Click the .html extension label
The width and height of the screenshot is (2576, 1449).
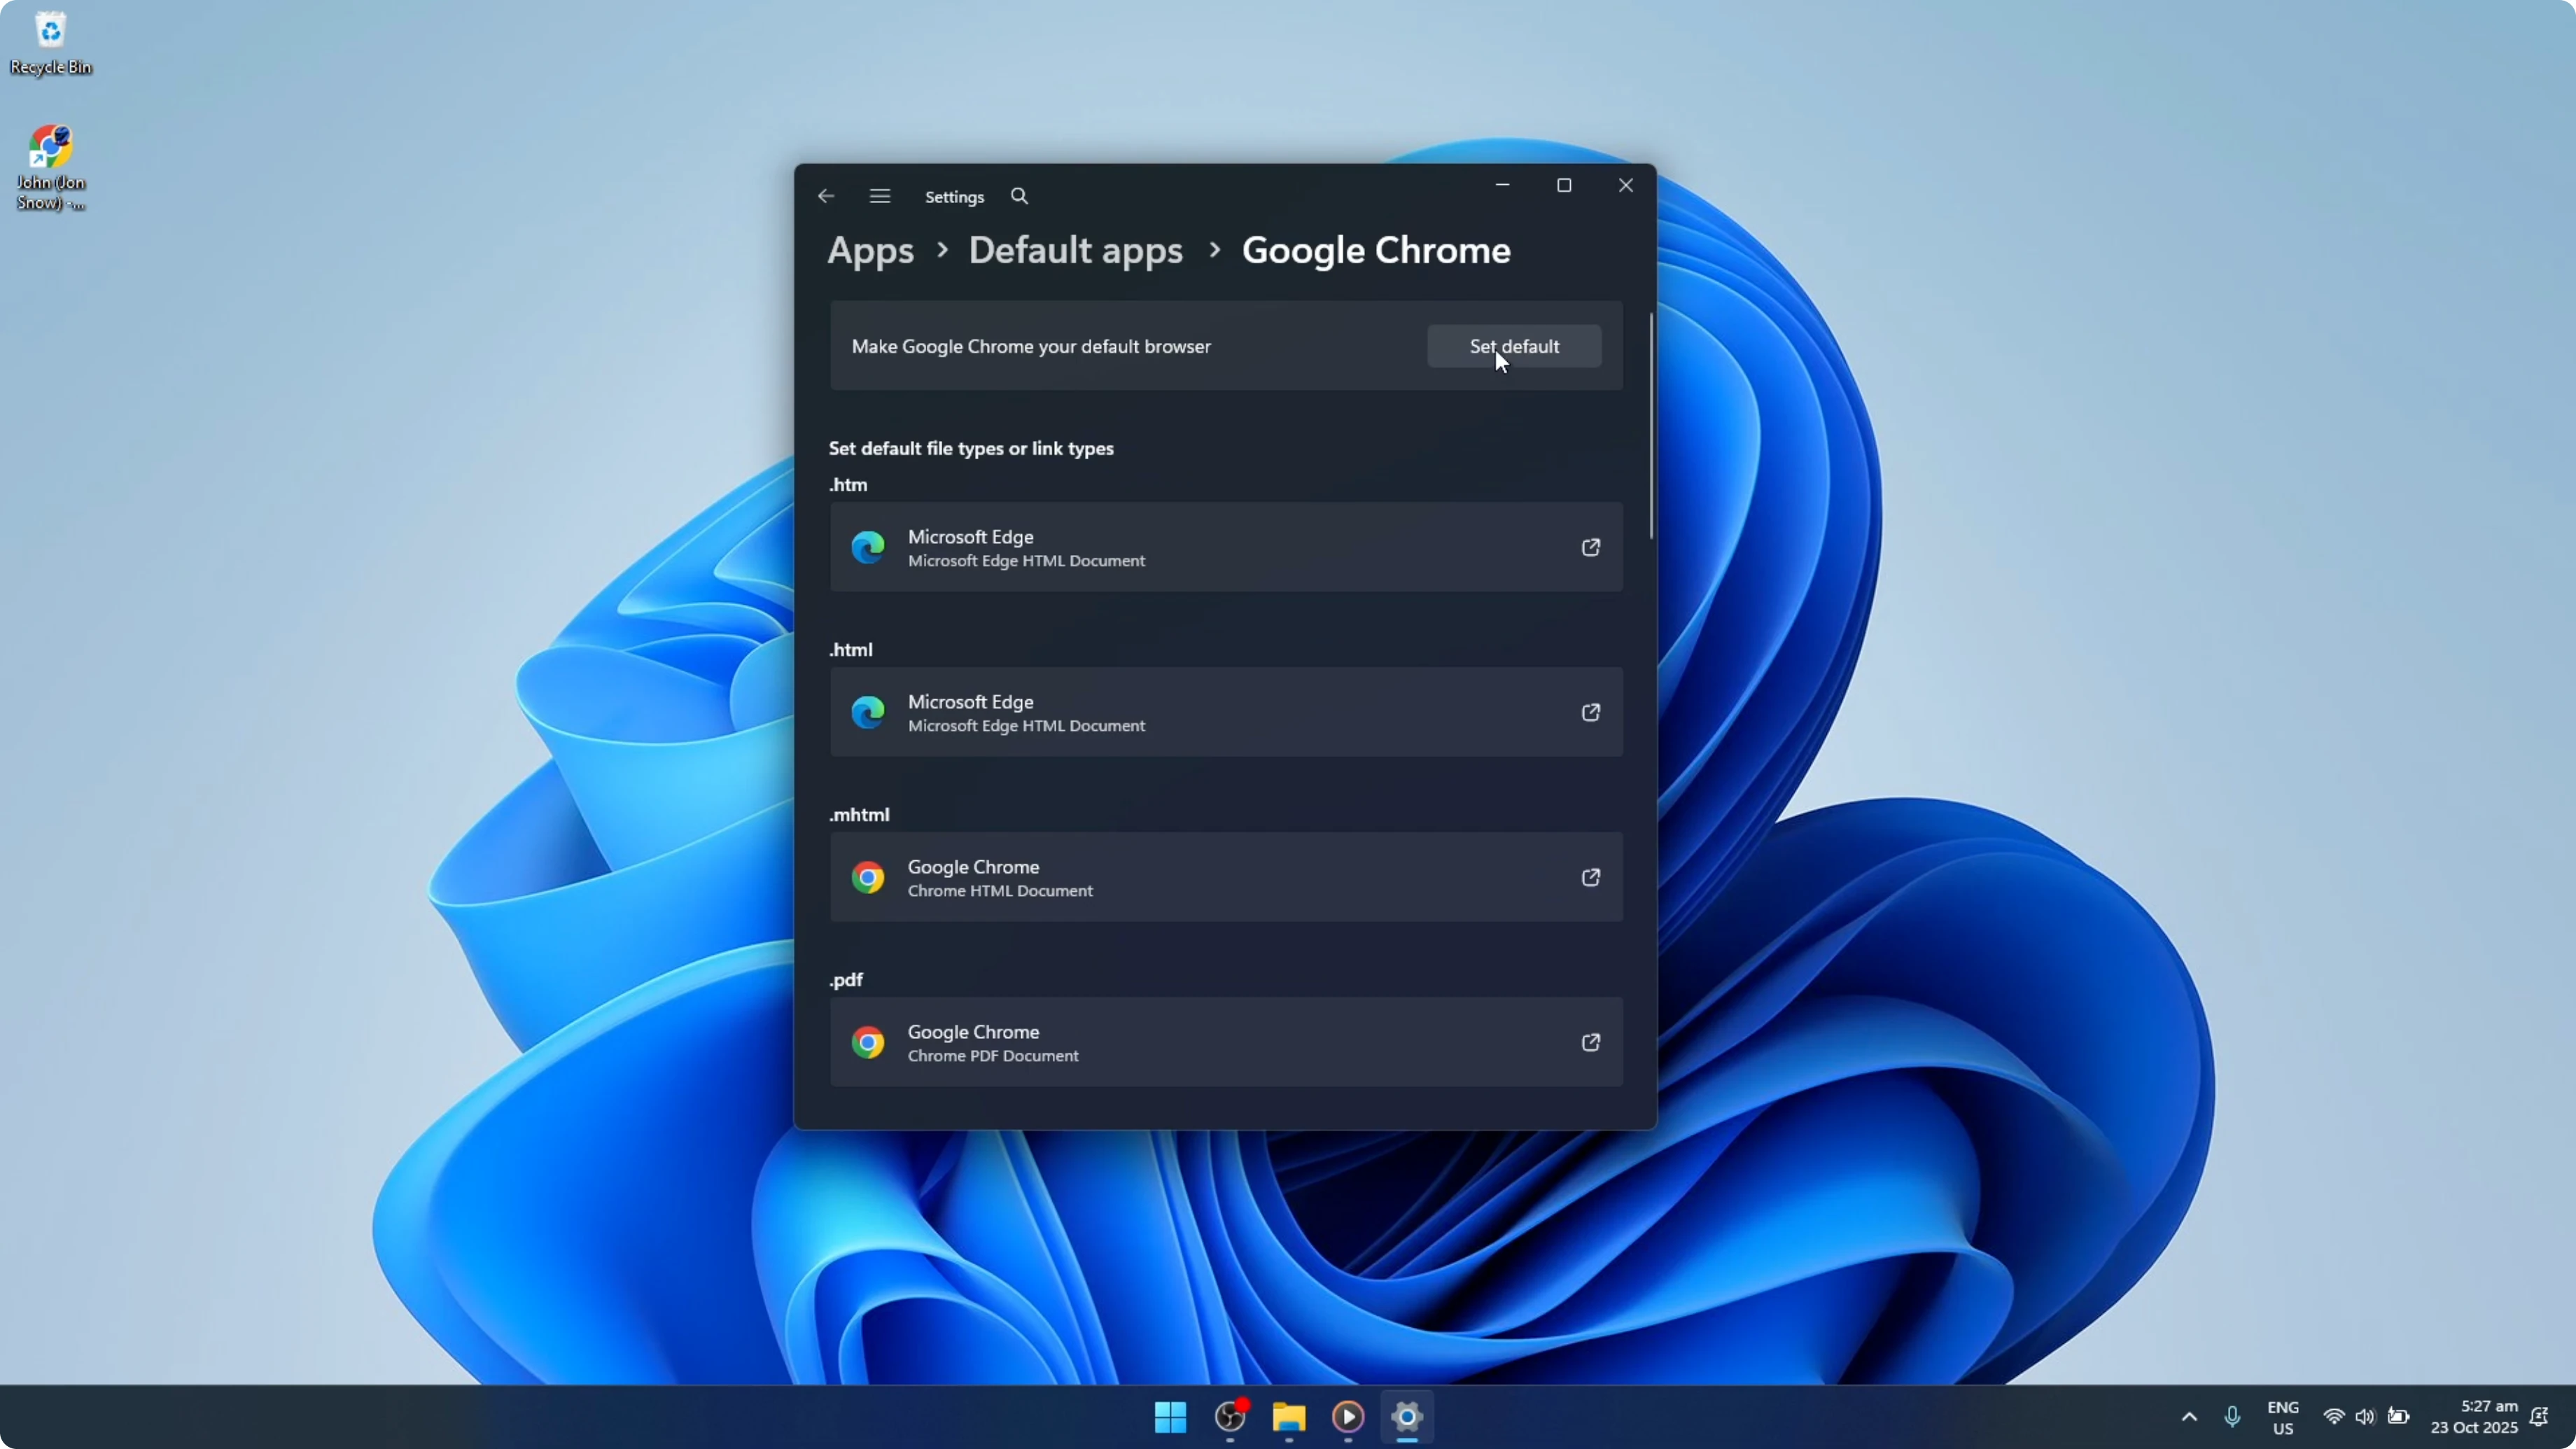pos(850,649)
